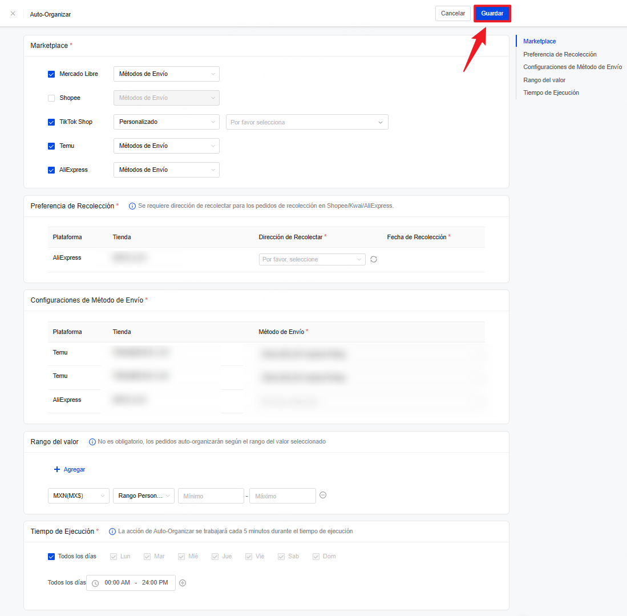Uncheck the Mercado Libre checkbox
This screenshot has width=627, height=616.
pos(51,74)
